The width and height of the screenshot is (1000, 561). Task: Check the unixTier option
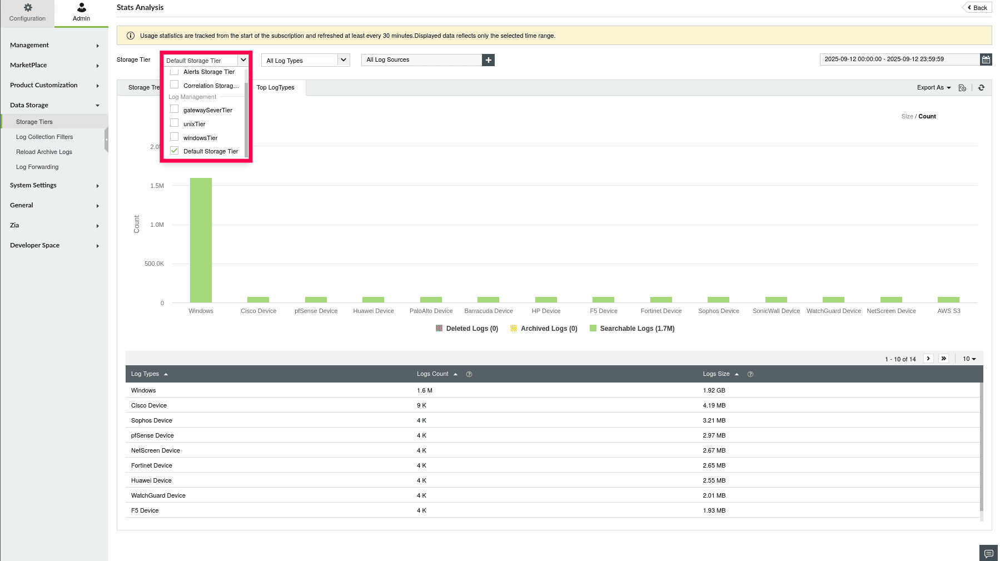(x=175, y=123)
